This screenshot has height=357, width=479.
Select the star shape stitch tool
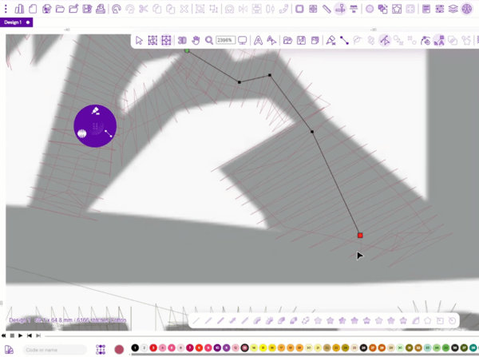pos(330,321)
